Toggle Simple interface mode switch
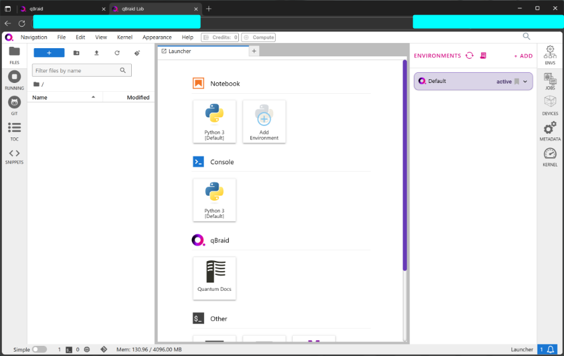 point(39,350)
